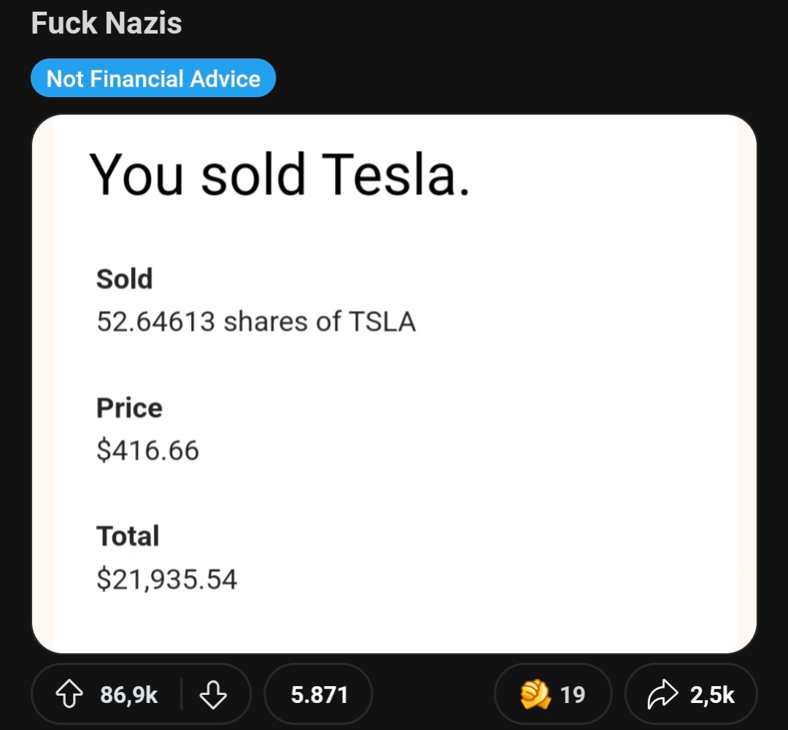Click the 86,9k vote count
788x730 pixels.
tap(128, 695)
